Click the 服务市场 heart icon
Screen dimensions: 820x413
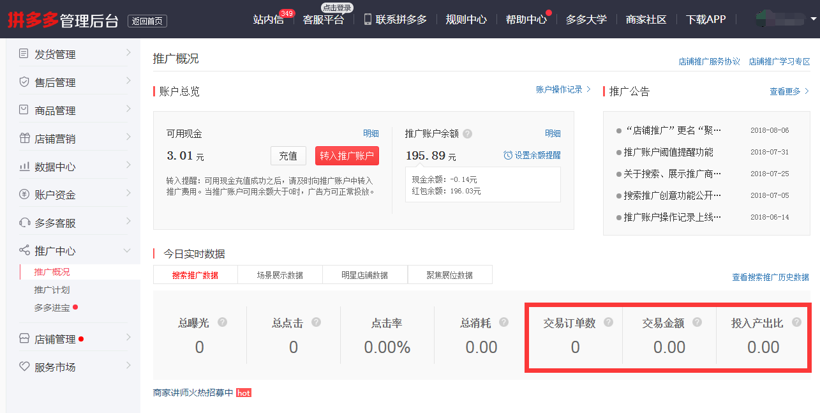click(24, 367)
